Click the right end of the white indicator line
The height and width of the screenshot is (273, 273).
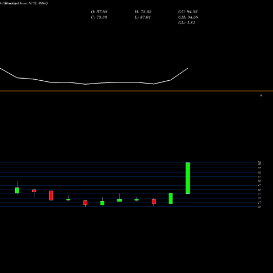pos(188,68)
